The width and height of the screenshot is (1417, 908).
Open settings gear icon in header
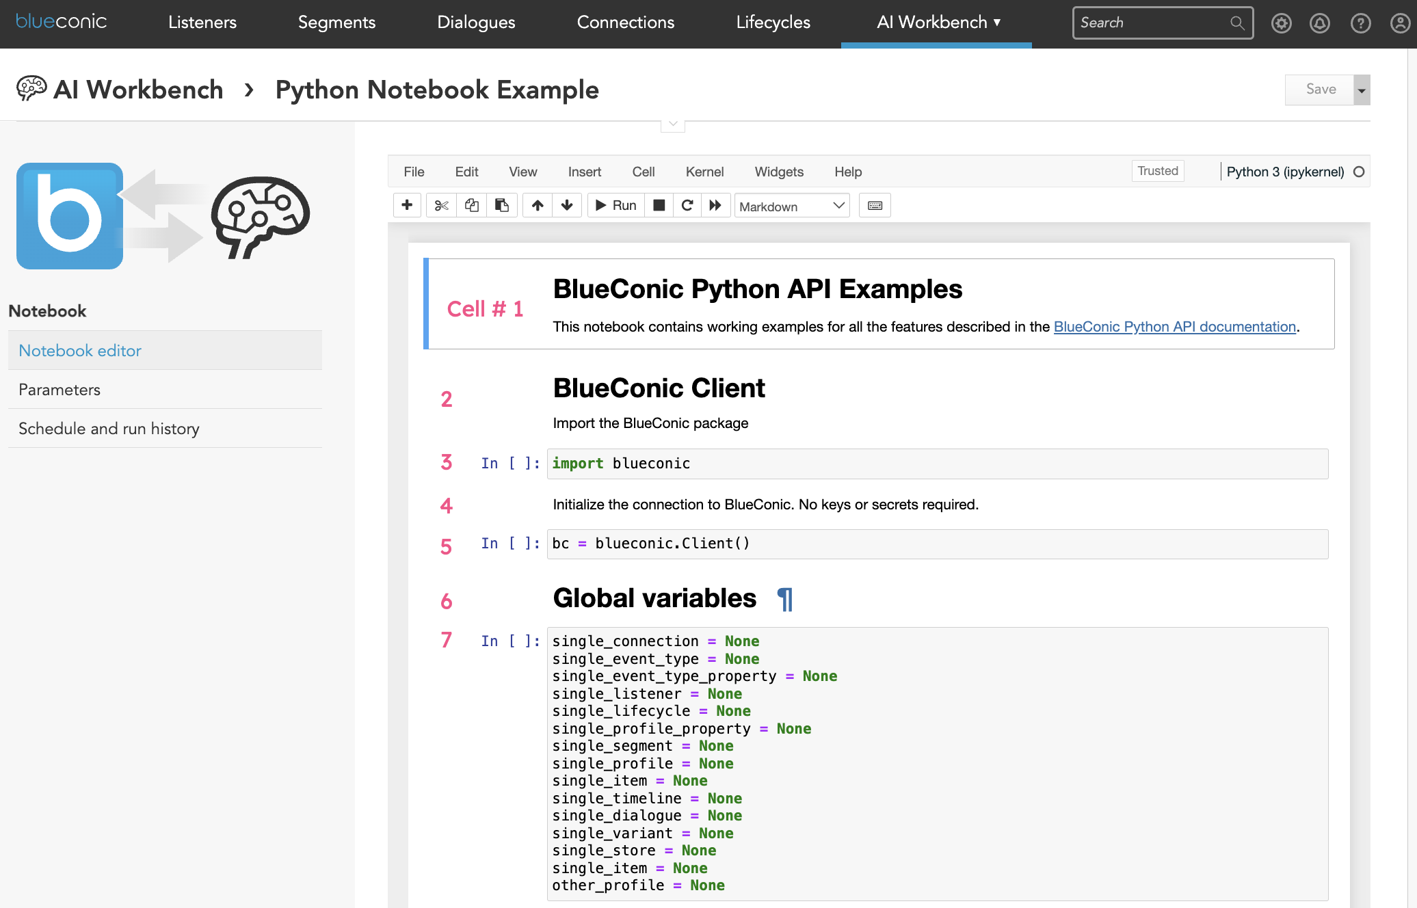click(x=1281, y=23)
